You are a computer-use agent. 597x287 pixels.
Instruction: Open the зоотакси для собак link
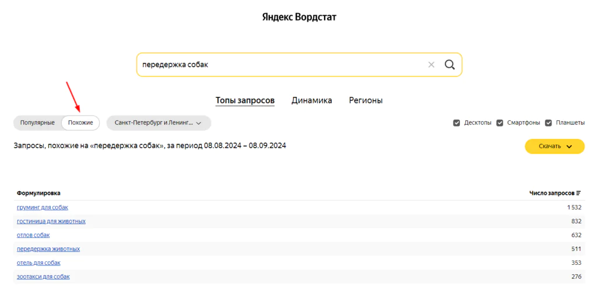(x=43, y=276)
